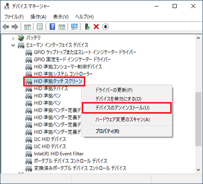Close the Device Manager window
The image size is (203, 184).
(x=193, y=7)
